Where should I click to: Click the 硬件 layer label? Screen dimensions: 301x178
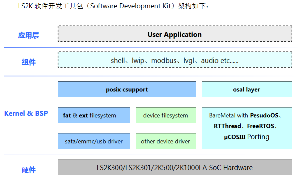(28, 170)
